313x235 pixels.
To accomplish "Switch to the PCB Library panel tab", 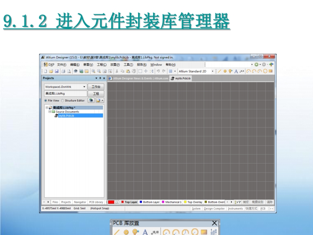I will click(x=96, y=202).
